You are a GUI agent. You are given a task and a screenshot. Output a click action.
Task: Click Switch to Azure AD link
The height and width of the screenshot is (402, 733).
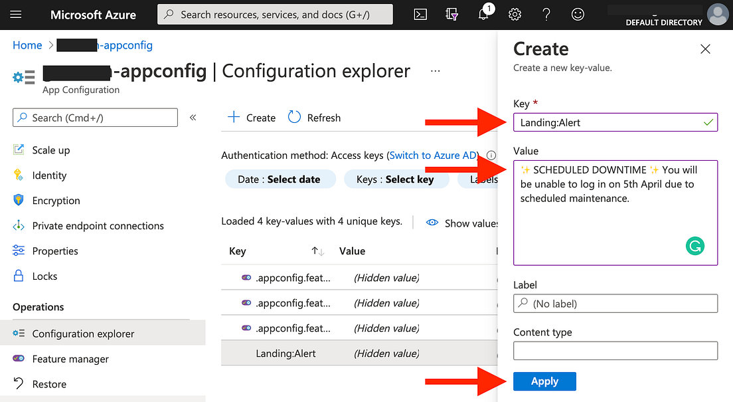click(x=433, y=155)
